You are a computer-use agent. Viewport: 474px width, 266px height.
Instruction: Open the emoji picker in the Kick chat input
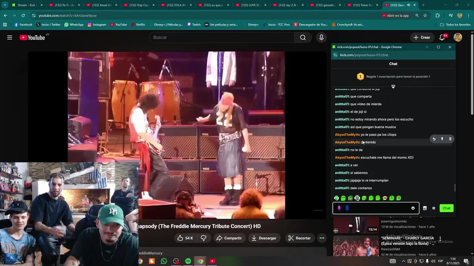(413, 208)
